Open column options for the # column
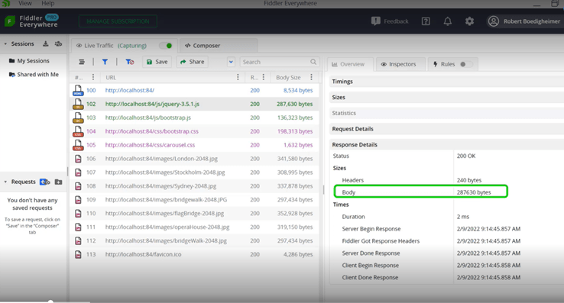This screenshot has height=303, width=564. click(x=93, y=77)
